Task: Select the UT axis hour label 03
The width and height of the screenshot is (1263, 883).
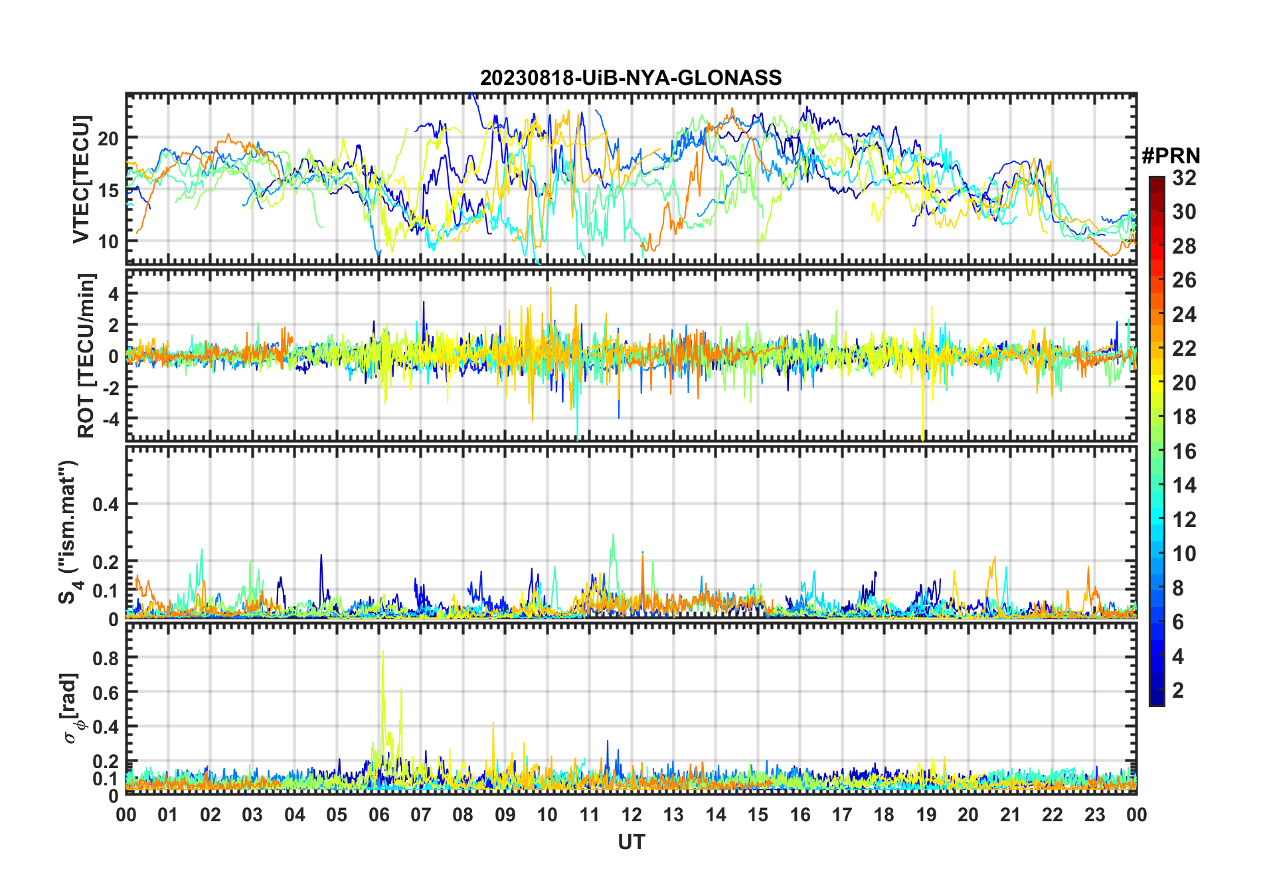Action: pos(252,815)
